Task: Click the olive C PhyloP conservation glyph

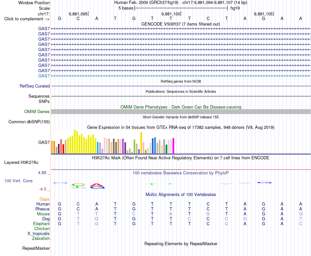Action: [78, 185]
